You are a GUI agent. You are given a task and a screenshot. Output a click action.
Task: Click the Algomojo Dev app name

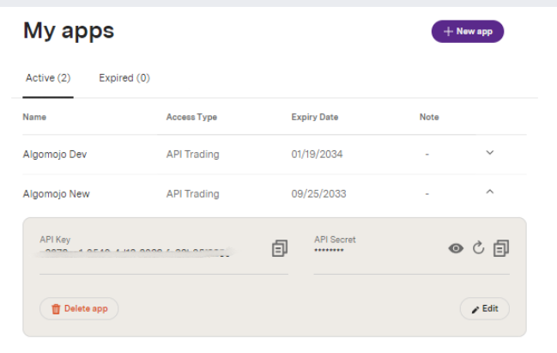click(x=55, y=155)
